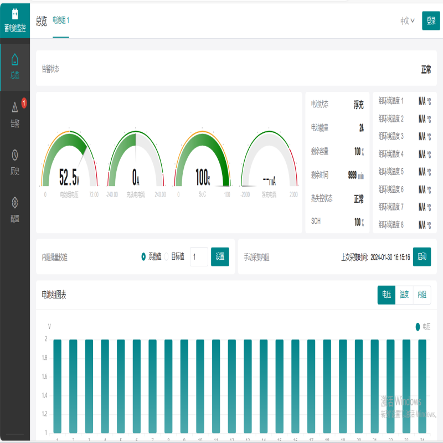The height and width of the screenshot is (443, 443).
Task: Open the 总览 home sidebar icon
Action: point(15,60)
